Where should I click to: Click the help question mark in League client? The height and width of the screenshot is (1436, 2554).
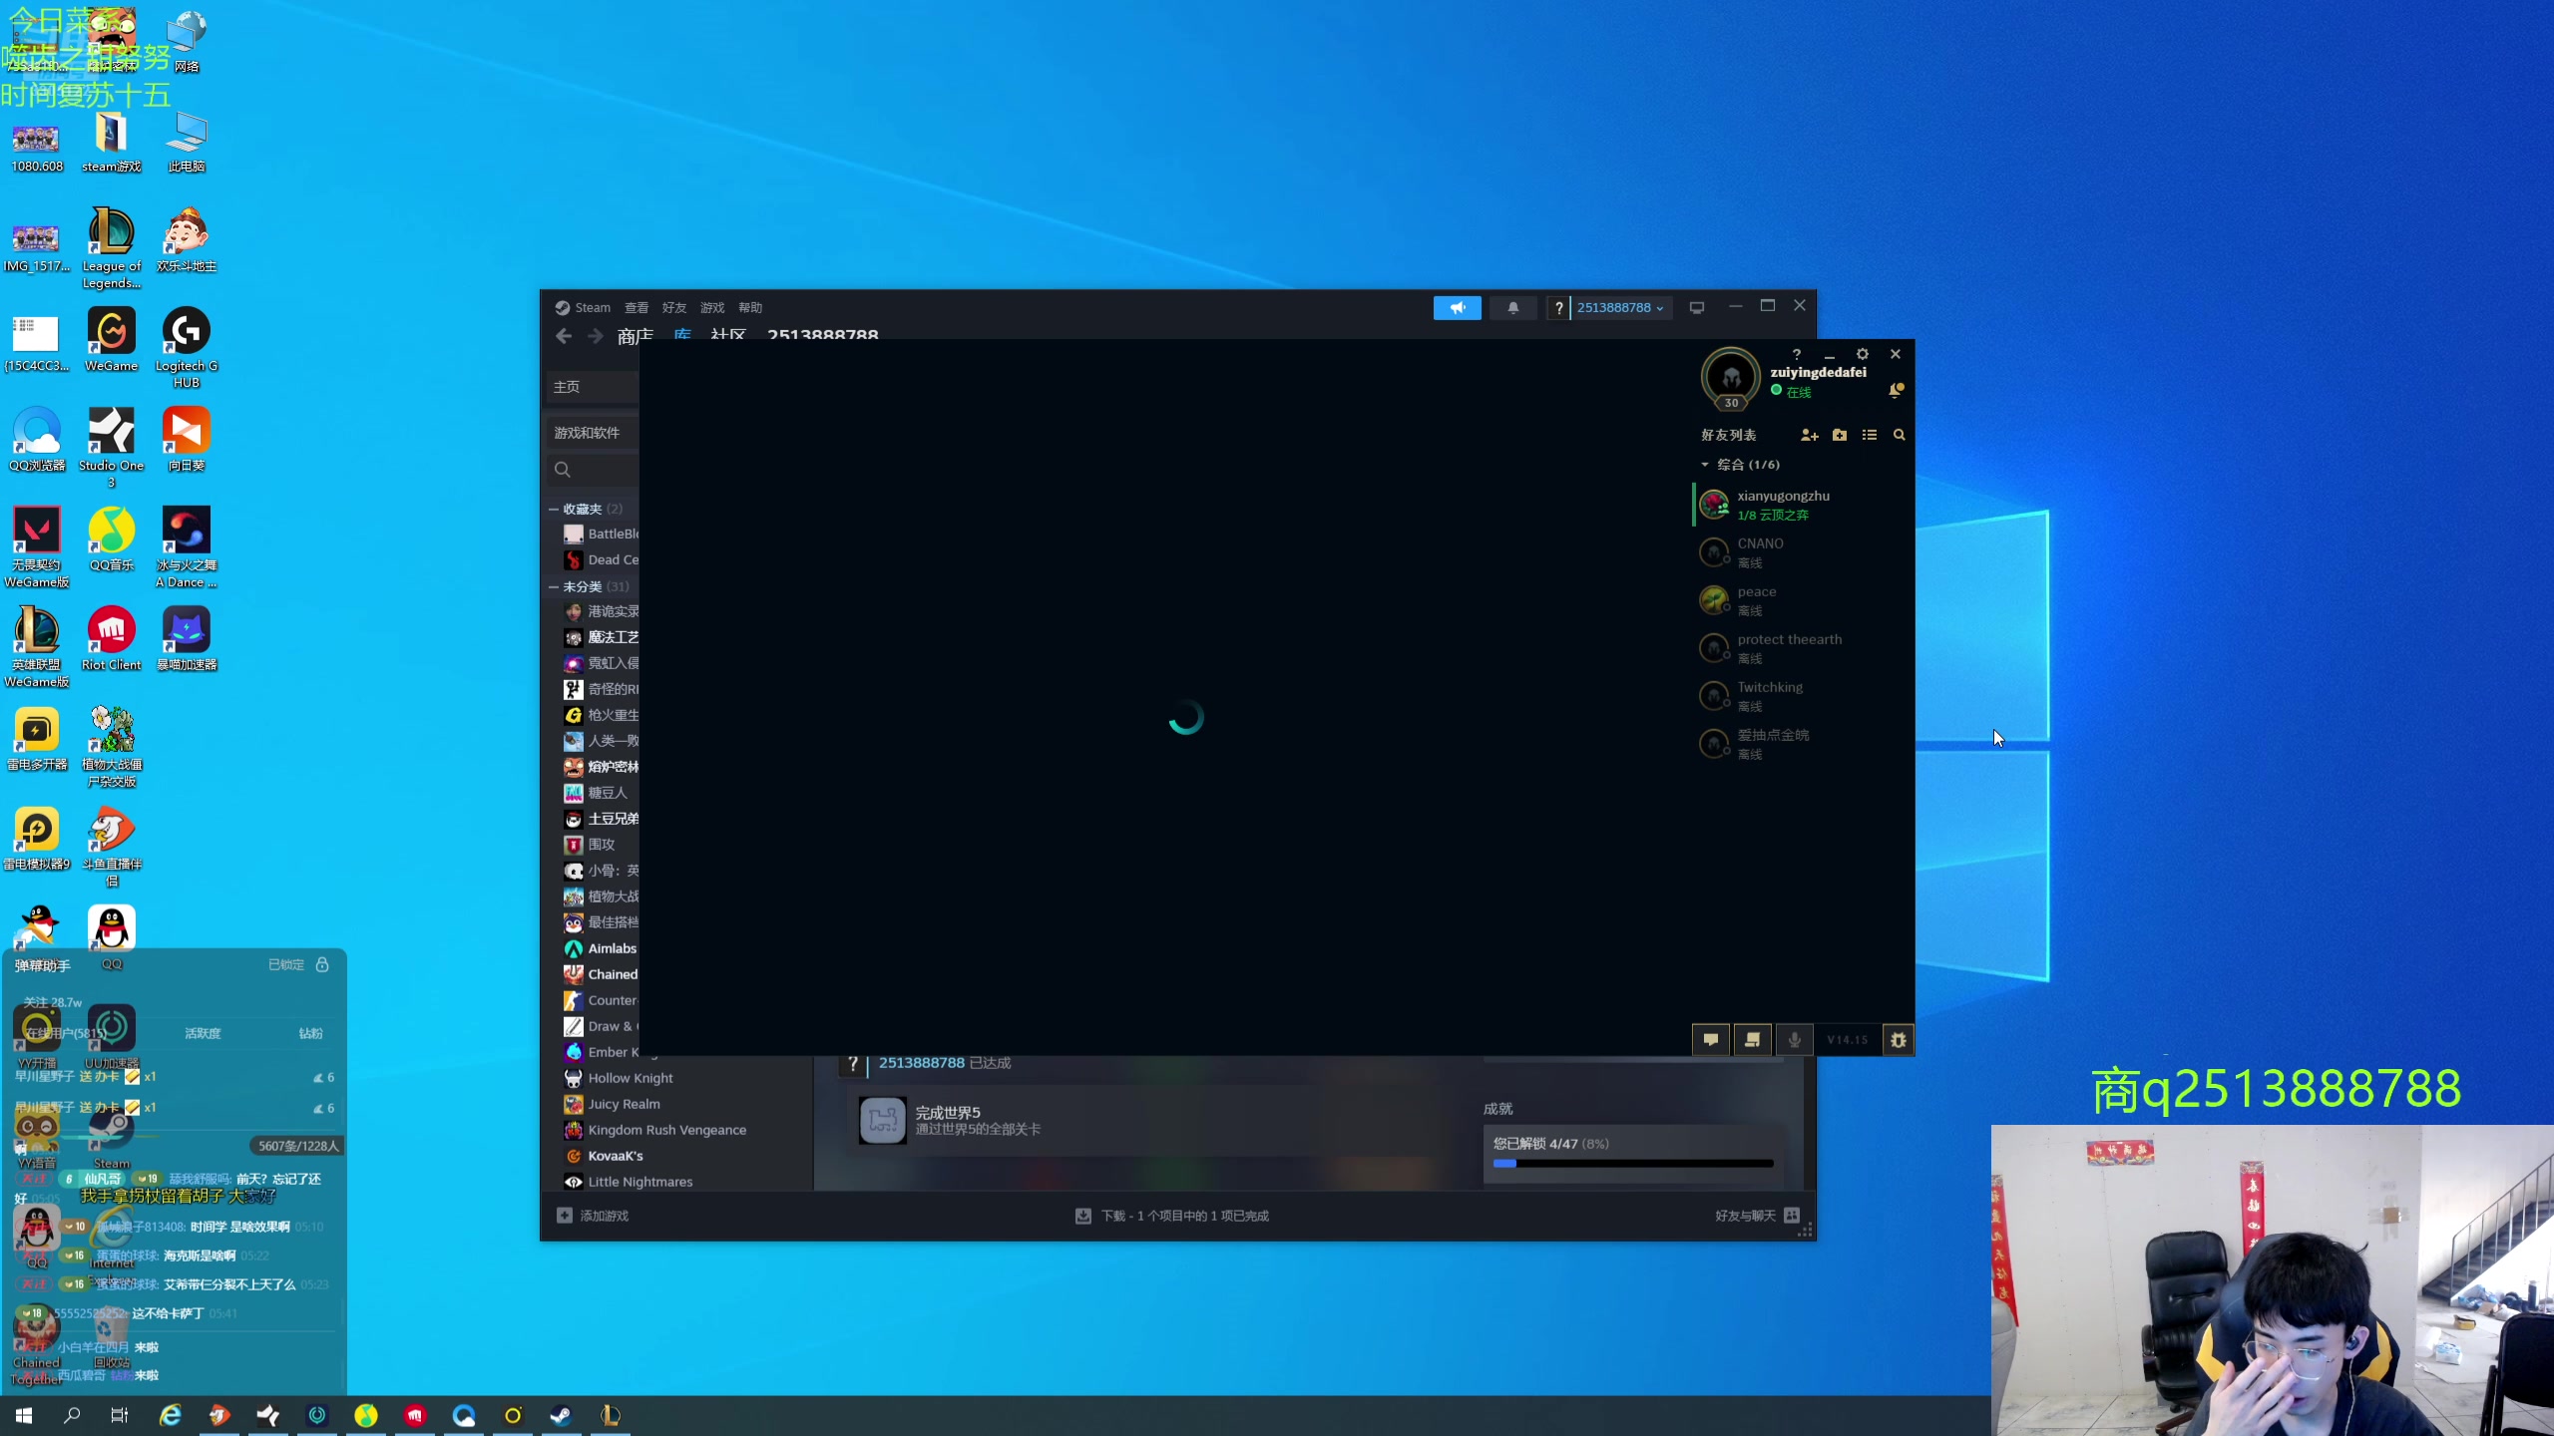[x=1797, y=354]
